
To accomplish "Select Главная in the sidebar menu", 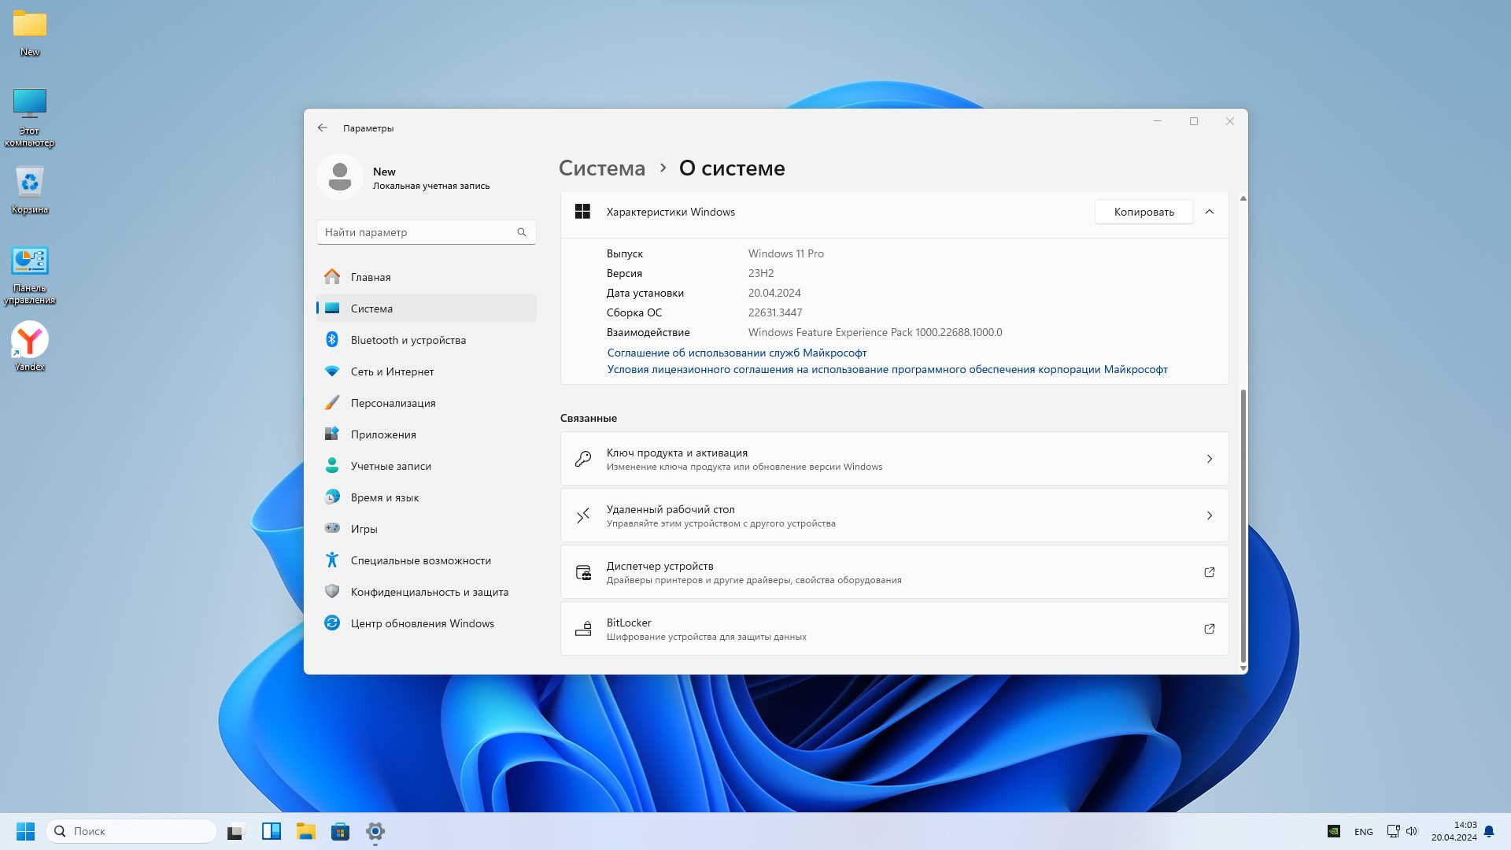I will [370, 277].
